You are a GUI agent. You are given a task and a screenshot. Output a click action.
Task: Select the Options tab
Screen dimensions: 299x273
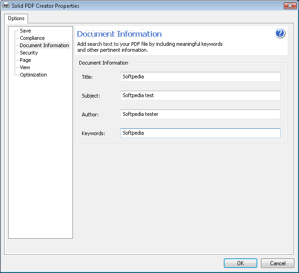[16, 18]
